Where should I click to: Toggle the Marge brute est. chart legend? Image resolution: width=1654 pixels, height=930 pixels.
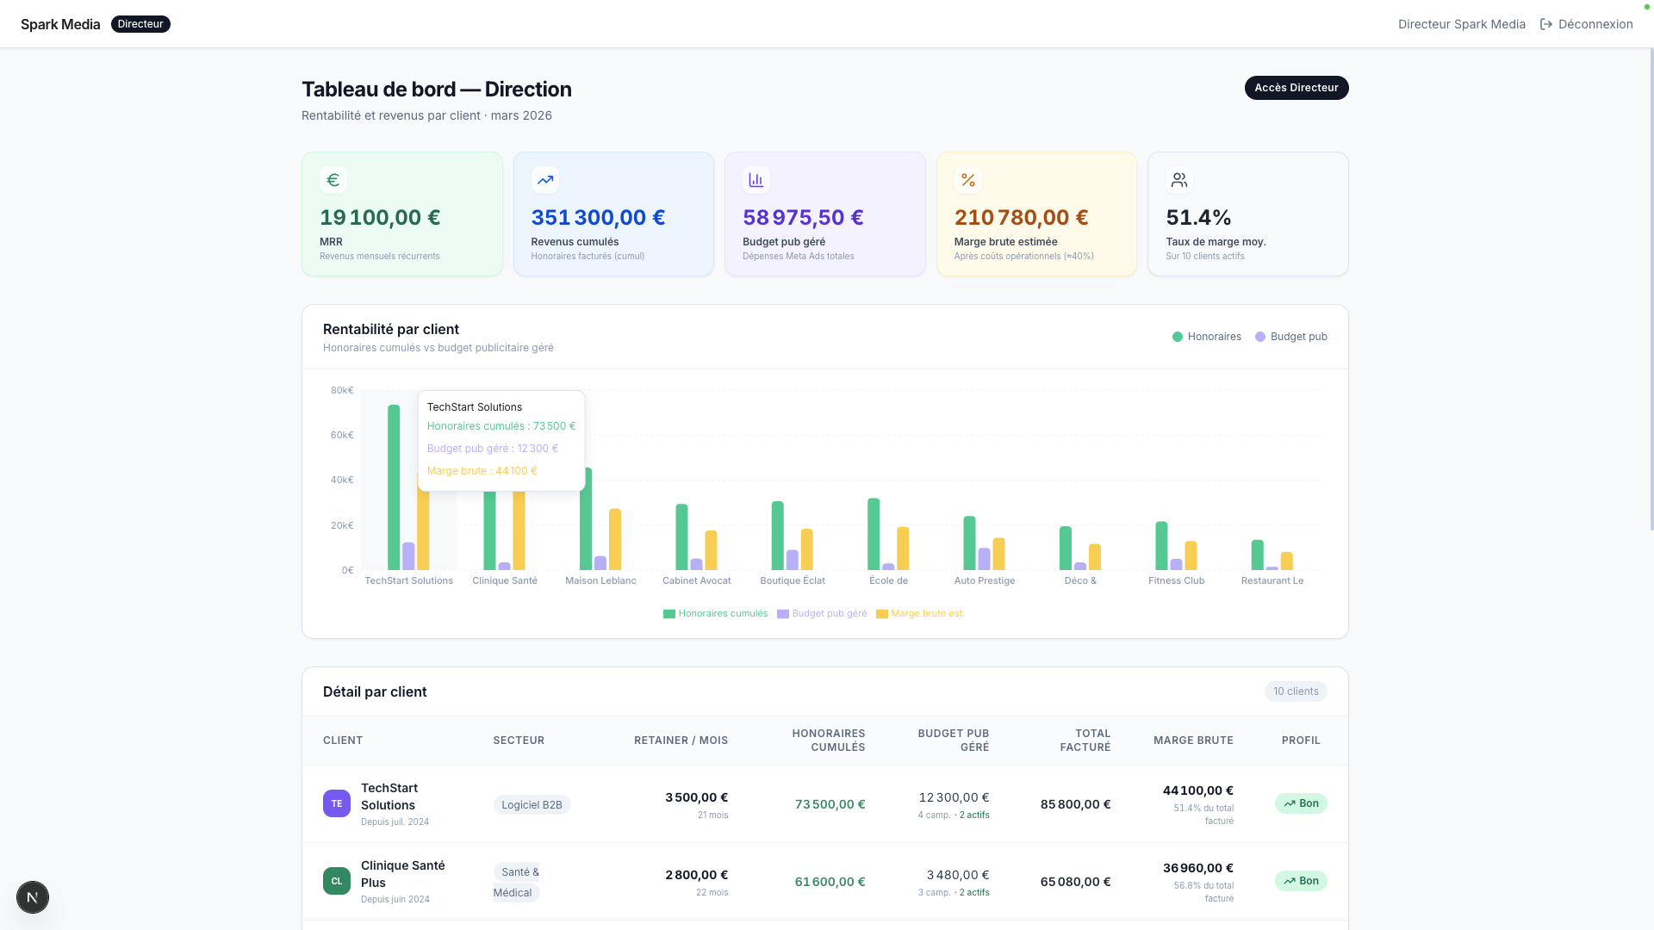920,614
